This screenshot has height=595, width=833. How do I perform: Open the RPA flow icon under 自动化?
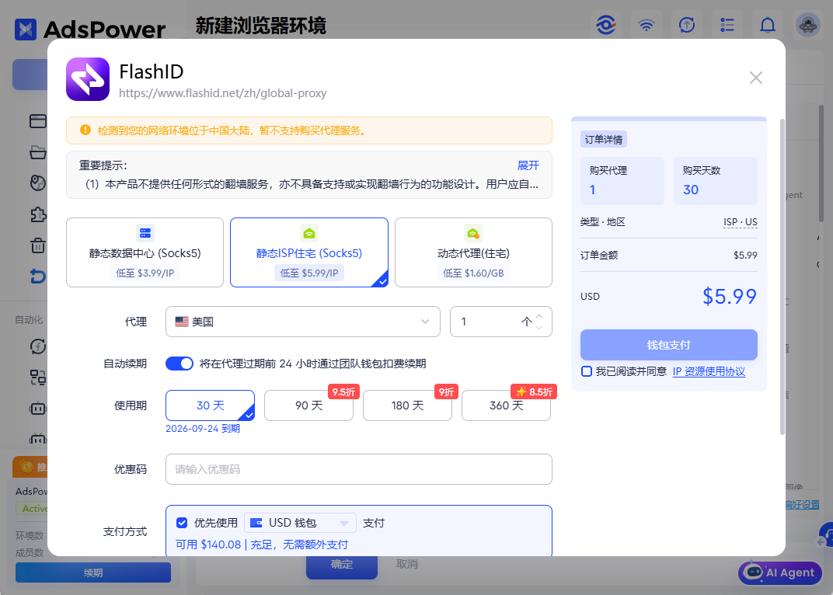(38, 378)
